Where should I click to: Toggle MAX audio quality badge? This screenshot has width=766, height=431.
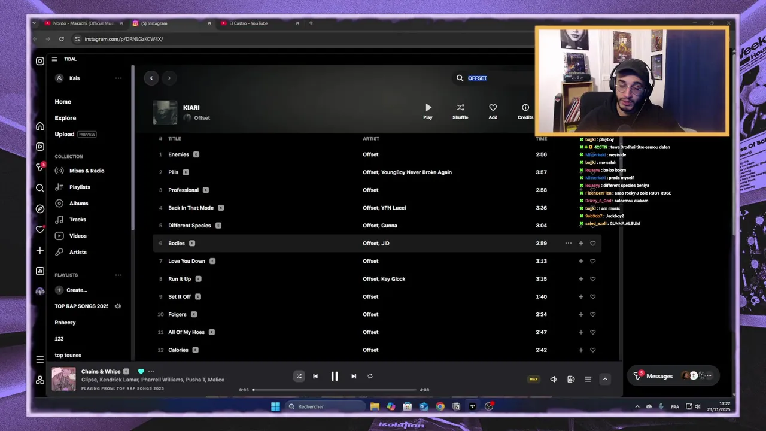coord(533,379)
